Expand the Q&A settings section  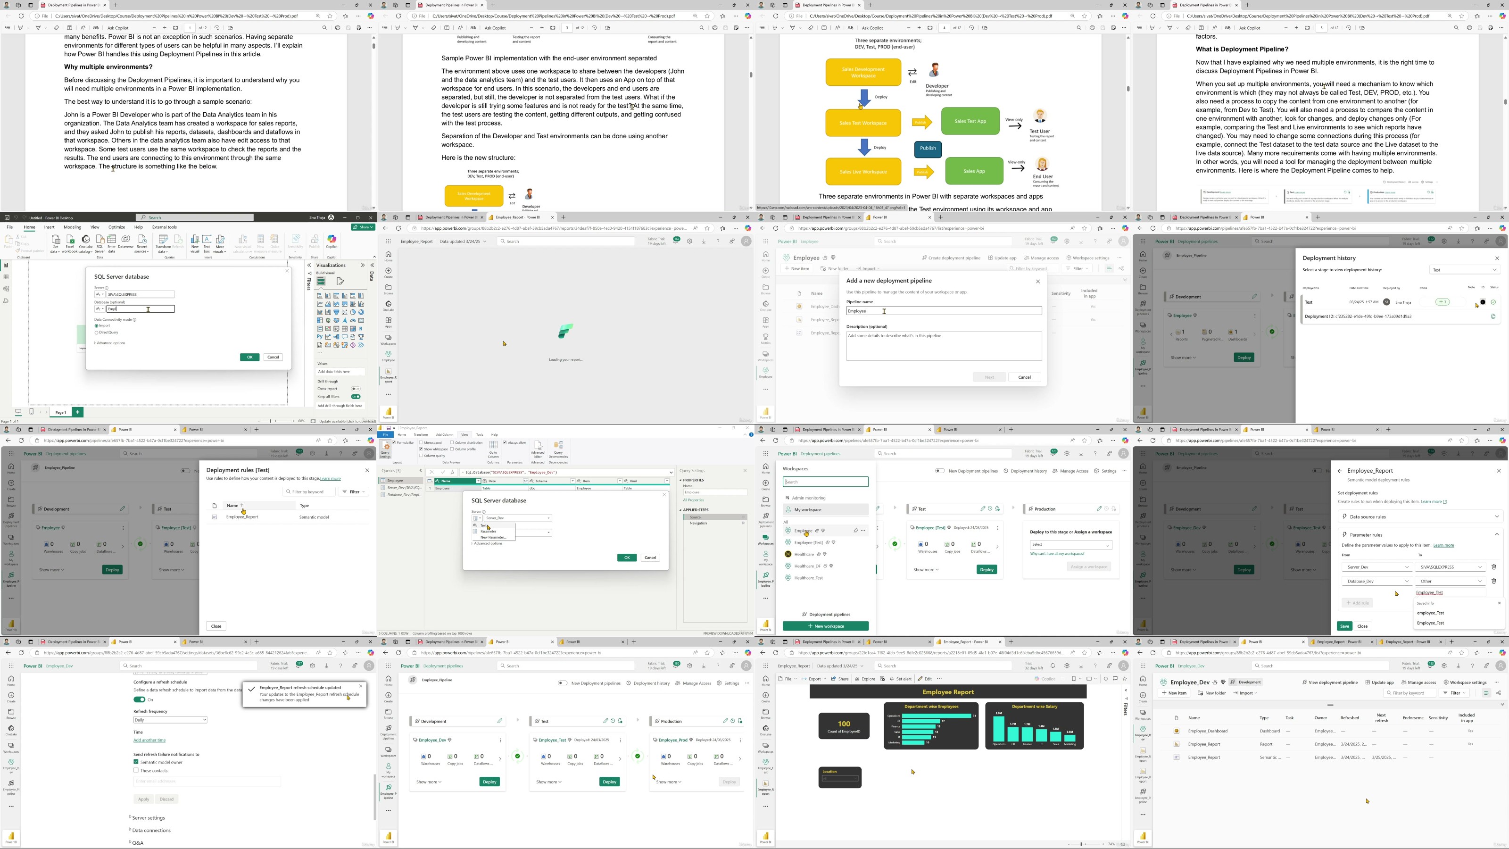coord(136,842)
